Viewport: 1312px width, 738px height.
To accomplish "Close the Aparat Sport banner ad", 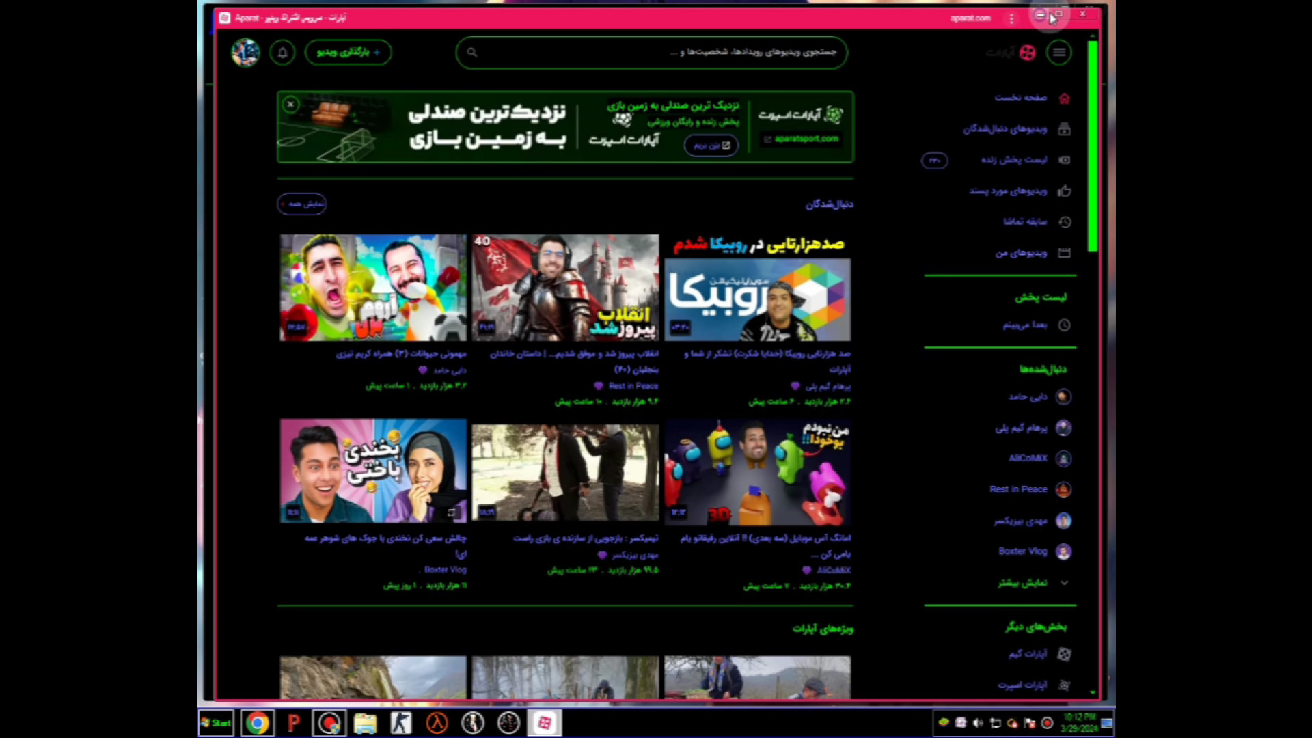I will click(290, 105).
